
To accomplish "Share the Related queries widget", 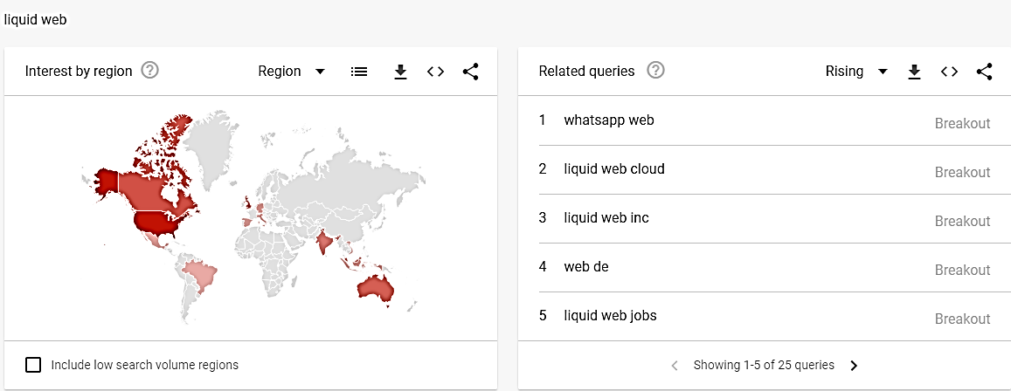I will tap(984, 72).
